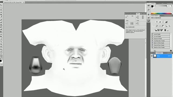The width and height of the screenshot is (173, 97).
Task: Switch to the Layers tab
Action: tap(153, 53)
